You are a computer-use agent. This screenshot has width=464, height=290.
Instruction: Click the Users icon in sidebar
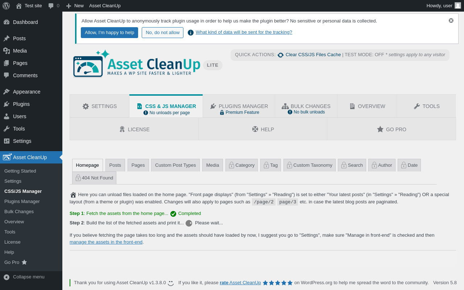click(7, 116)
